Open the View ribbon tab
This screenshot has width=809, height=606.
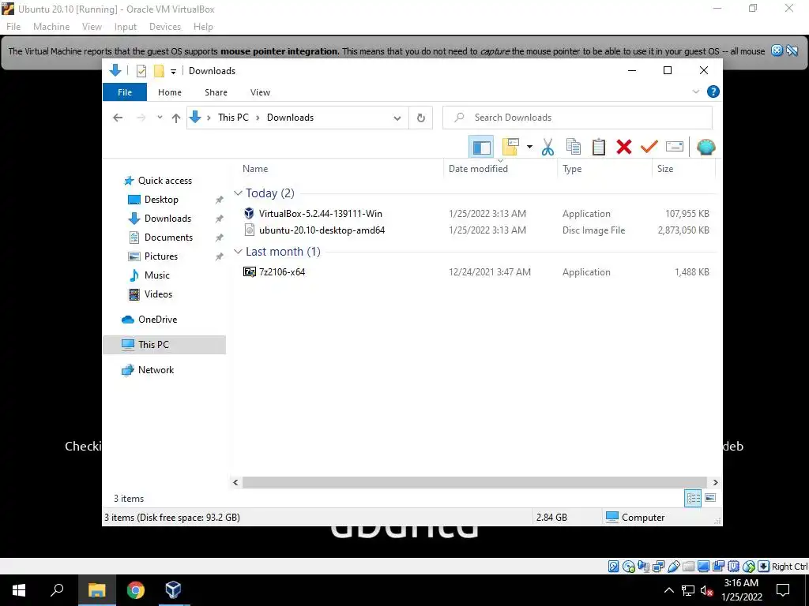point(260,92)
